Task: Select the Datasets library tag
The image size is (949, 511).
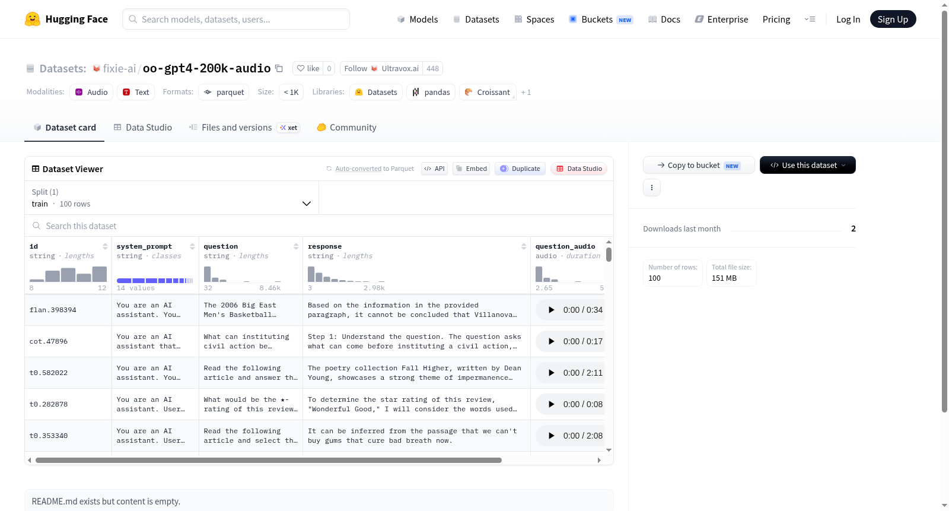Action: coord(376,92)
